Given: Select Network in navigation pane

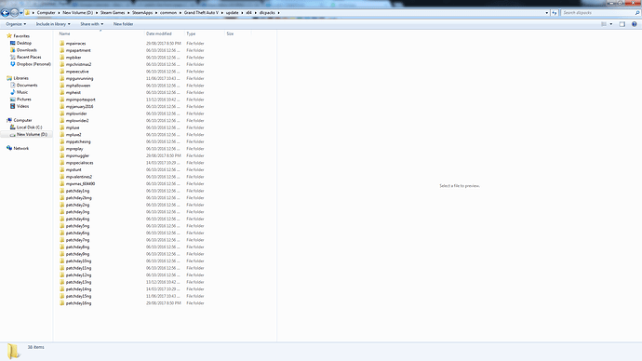Looking at the screenshot, I should click(x=20, y=148).
